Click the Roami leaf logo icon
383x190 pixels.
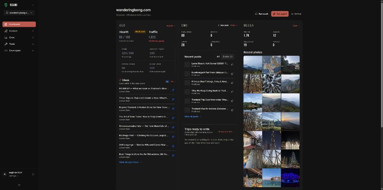click(x=6, y=5)
